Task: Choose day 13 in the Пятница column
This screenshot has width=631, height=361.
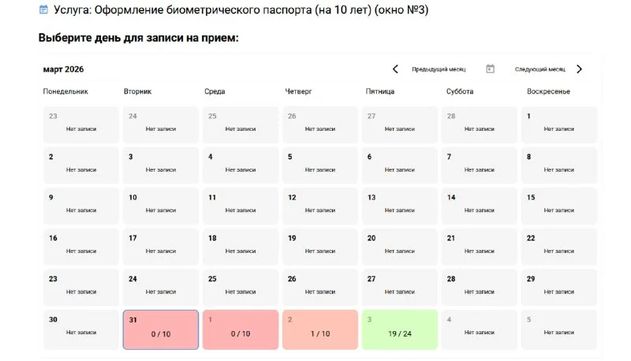Action: click(400, 206)
